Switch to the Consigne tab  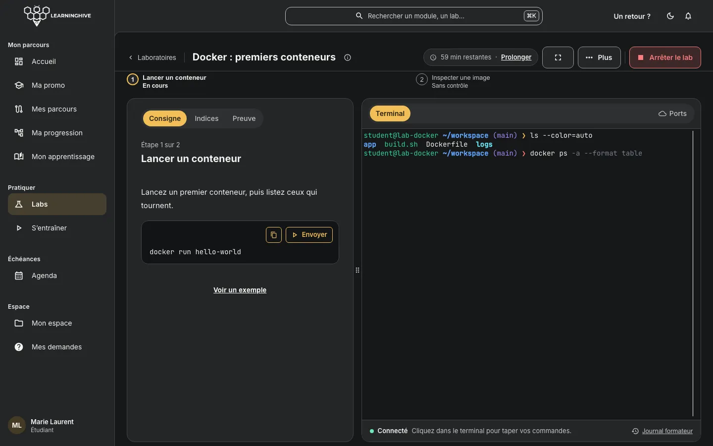[x=165, y=118]
